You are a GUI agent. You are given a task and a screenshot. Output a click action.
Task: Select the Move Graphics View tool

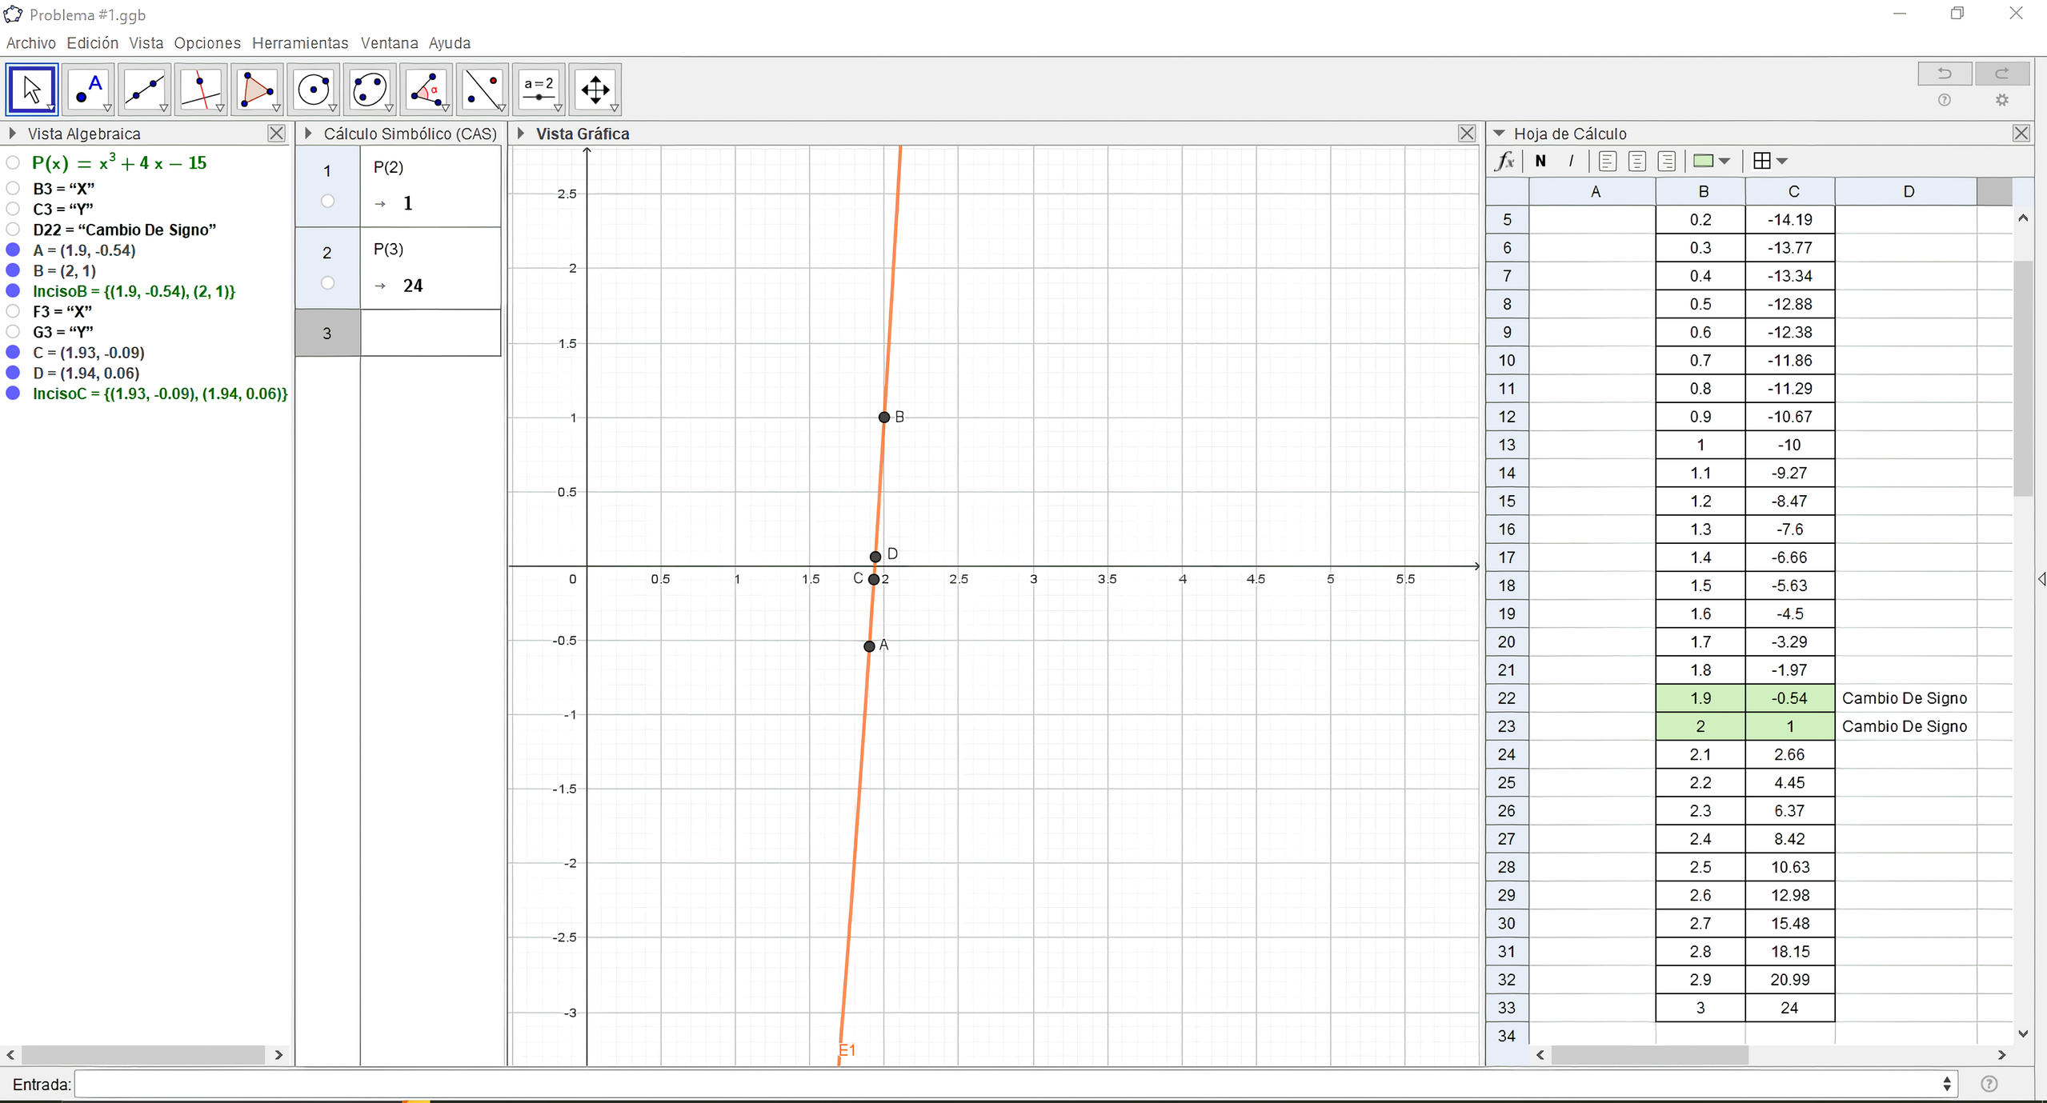point(595,89)
